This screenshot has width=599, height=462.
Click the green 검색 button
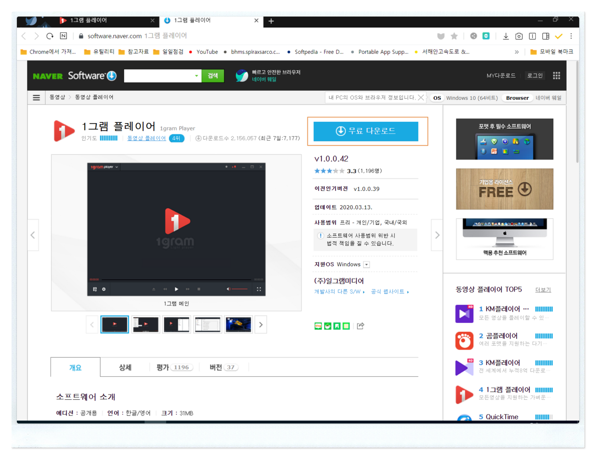click(213, 75)
